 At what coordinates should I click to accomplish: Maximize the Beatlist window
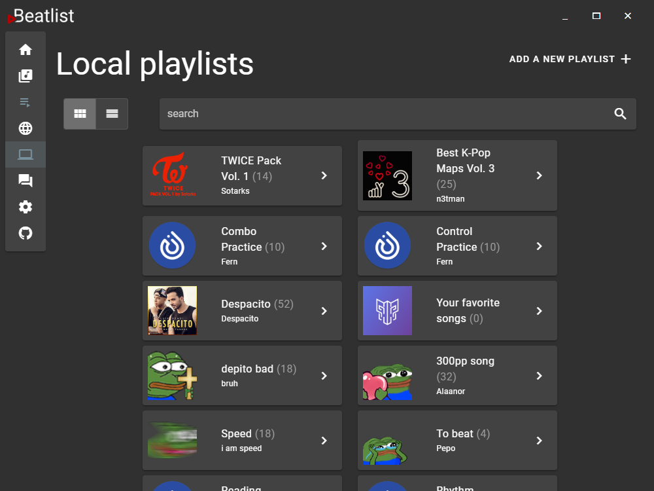pyautogui.click(x=596, y=16)
